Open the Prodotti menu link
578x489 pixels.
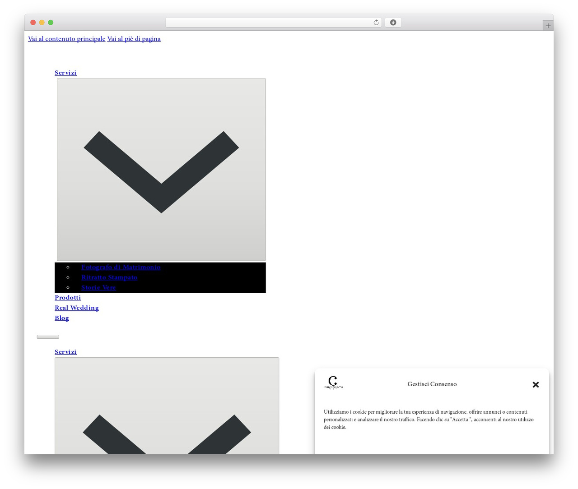click(68, 298)
